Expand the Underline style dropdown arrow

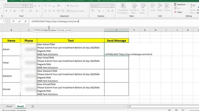(x=17, y=11)
